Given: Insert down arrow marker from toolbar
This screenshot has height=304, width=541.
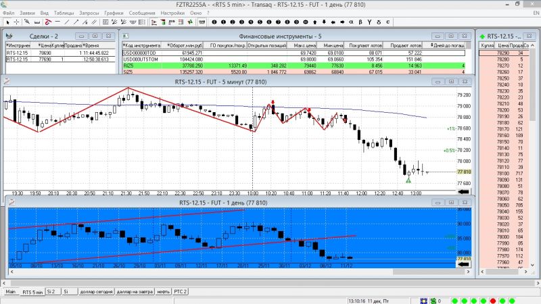Looking at the screenshot, I should [324, 22].
